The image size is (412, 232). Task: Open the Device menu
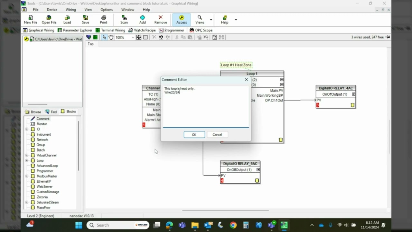coord(52,10)
